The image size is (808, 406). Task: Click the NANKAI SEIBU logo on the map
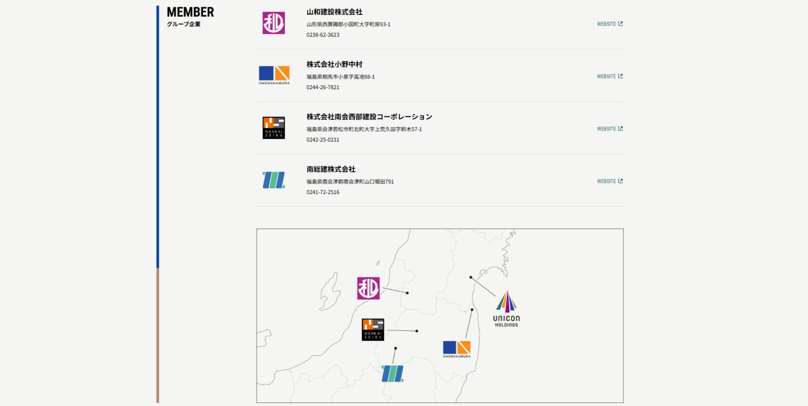(373, 330)
